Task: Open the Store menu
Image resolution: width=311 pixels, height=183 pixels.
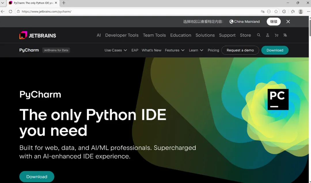Action: coord(245,35)
